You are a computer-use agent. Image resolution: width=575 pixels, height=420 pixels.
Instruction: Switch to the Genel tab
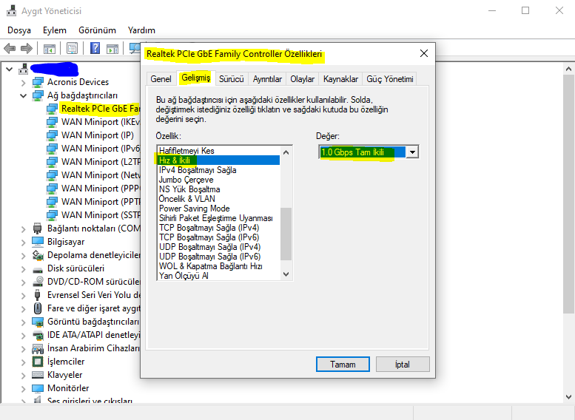(161, 79)
